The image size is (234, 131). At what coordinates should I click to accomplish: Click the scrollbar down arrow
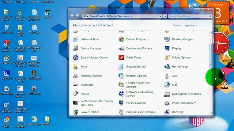click(x=211, y=114)
